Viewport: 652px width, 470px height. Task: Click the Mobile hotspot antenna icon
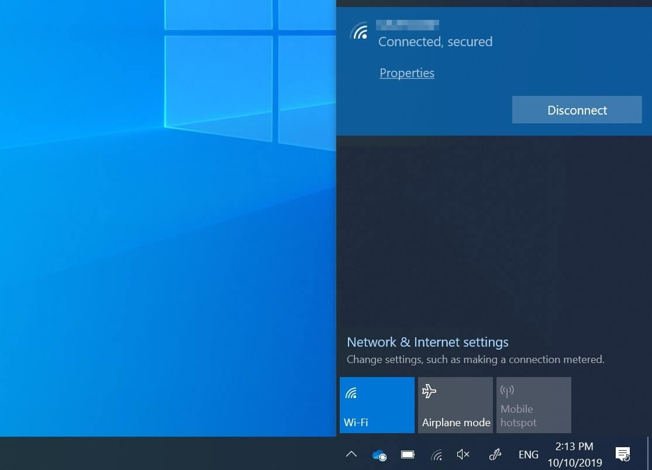506,391
